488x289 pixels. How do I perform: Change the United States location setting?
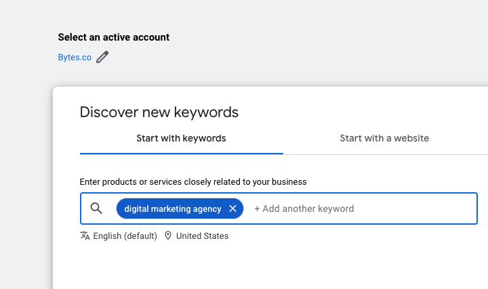point(202,236)
